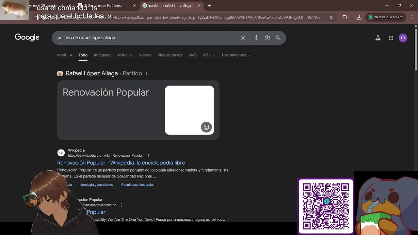418x235 pixels.
Task: Open the Renovación Popular white thumbnail
Action: tap(189, 110)
